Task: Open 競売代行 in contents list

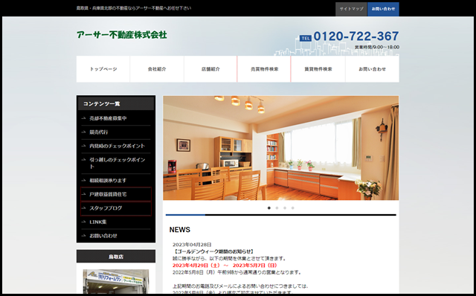Action: click(116, 132)
